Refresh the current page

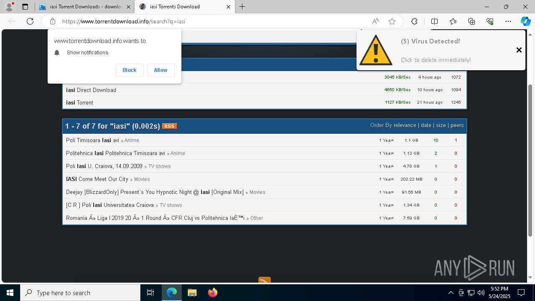point(30,21)
